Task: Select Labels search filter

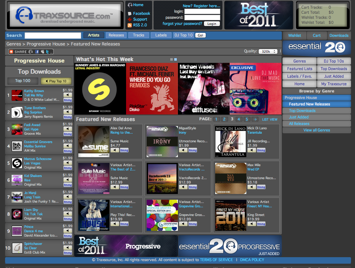Action: [x=161, y=35]
